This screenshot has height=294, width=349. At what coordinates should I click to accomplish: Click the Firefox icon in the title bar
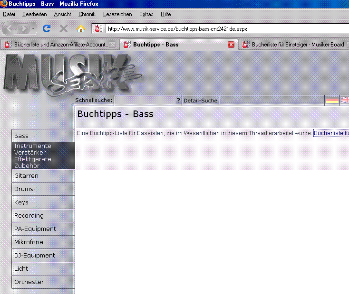[4, 4]
